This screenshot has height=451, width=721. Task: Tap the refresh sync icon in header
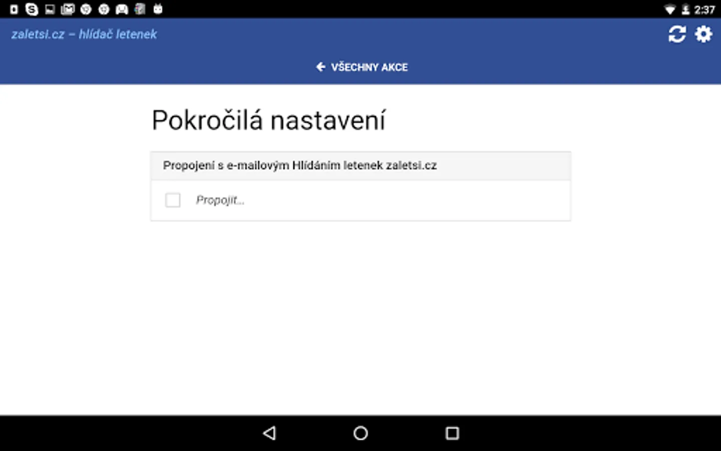677,34
